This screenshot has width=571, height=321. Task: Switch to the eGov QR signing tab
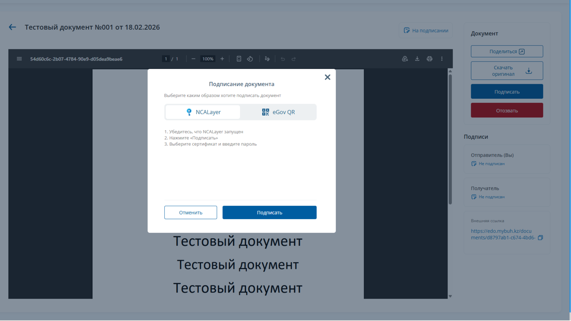tap(278, 112)
